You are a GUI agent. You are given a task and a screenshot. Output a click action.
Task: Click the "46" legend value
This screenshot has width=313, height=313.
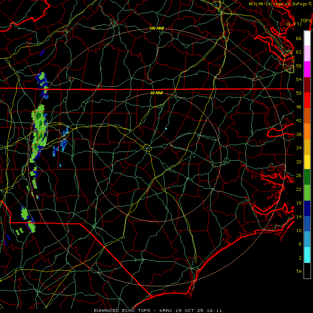click(299, 107)
